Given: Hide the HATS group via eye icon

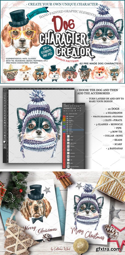Looking at the screenshot, I should (x=64, y=118).
